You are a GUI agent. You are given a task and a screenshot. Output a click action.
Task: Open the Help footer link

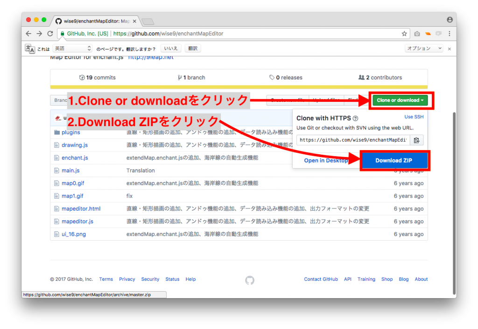tap(190, 279)
